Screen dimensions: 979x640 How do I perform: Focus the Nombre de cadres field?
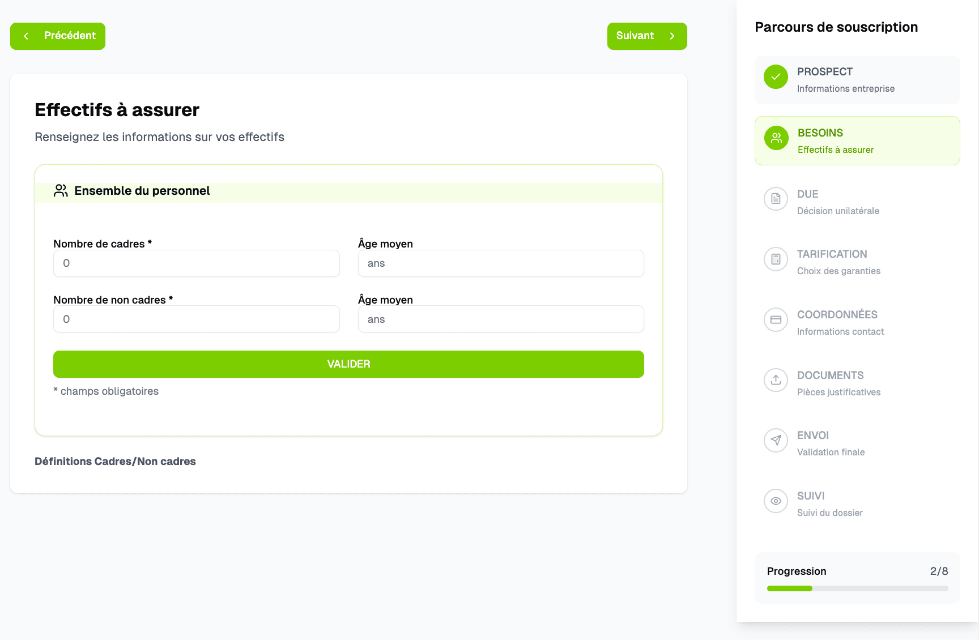(x=196, y=263)
